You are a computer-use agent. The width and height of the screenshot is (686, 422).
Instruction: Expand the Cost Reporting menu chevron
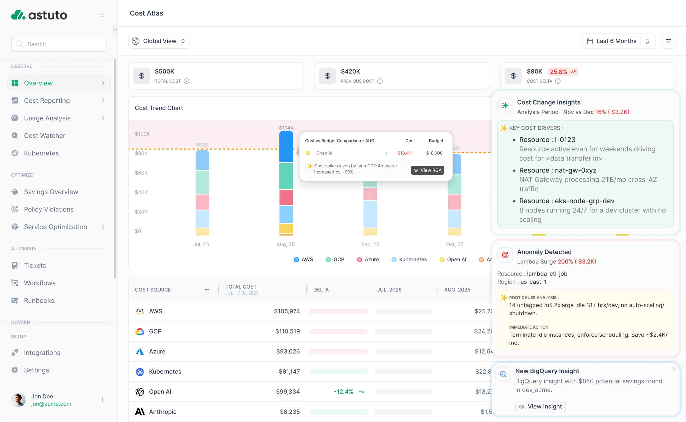(103, 101)
